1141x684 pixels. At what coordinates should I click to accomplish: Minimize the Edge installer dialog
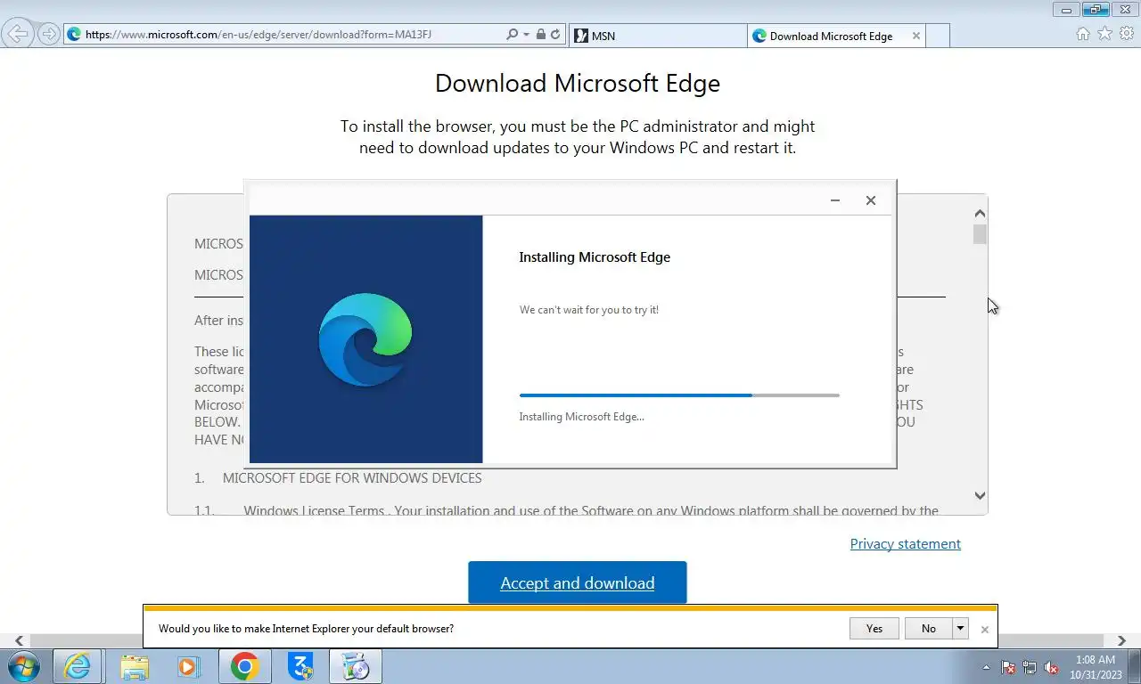click(835, 200)
